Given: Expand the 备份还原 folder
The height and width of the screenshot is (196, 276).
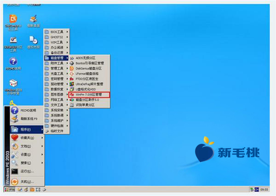Looking at the screenshot, I should [x=57, y=52].
